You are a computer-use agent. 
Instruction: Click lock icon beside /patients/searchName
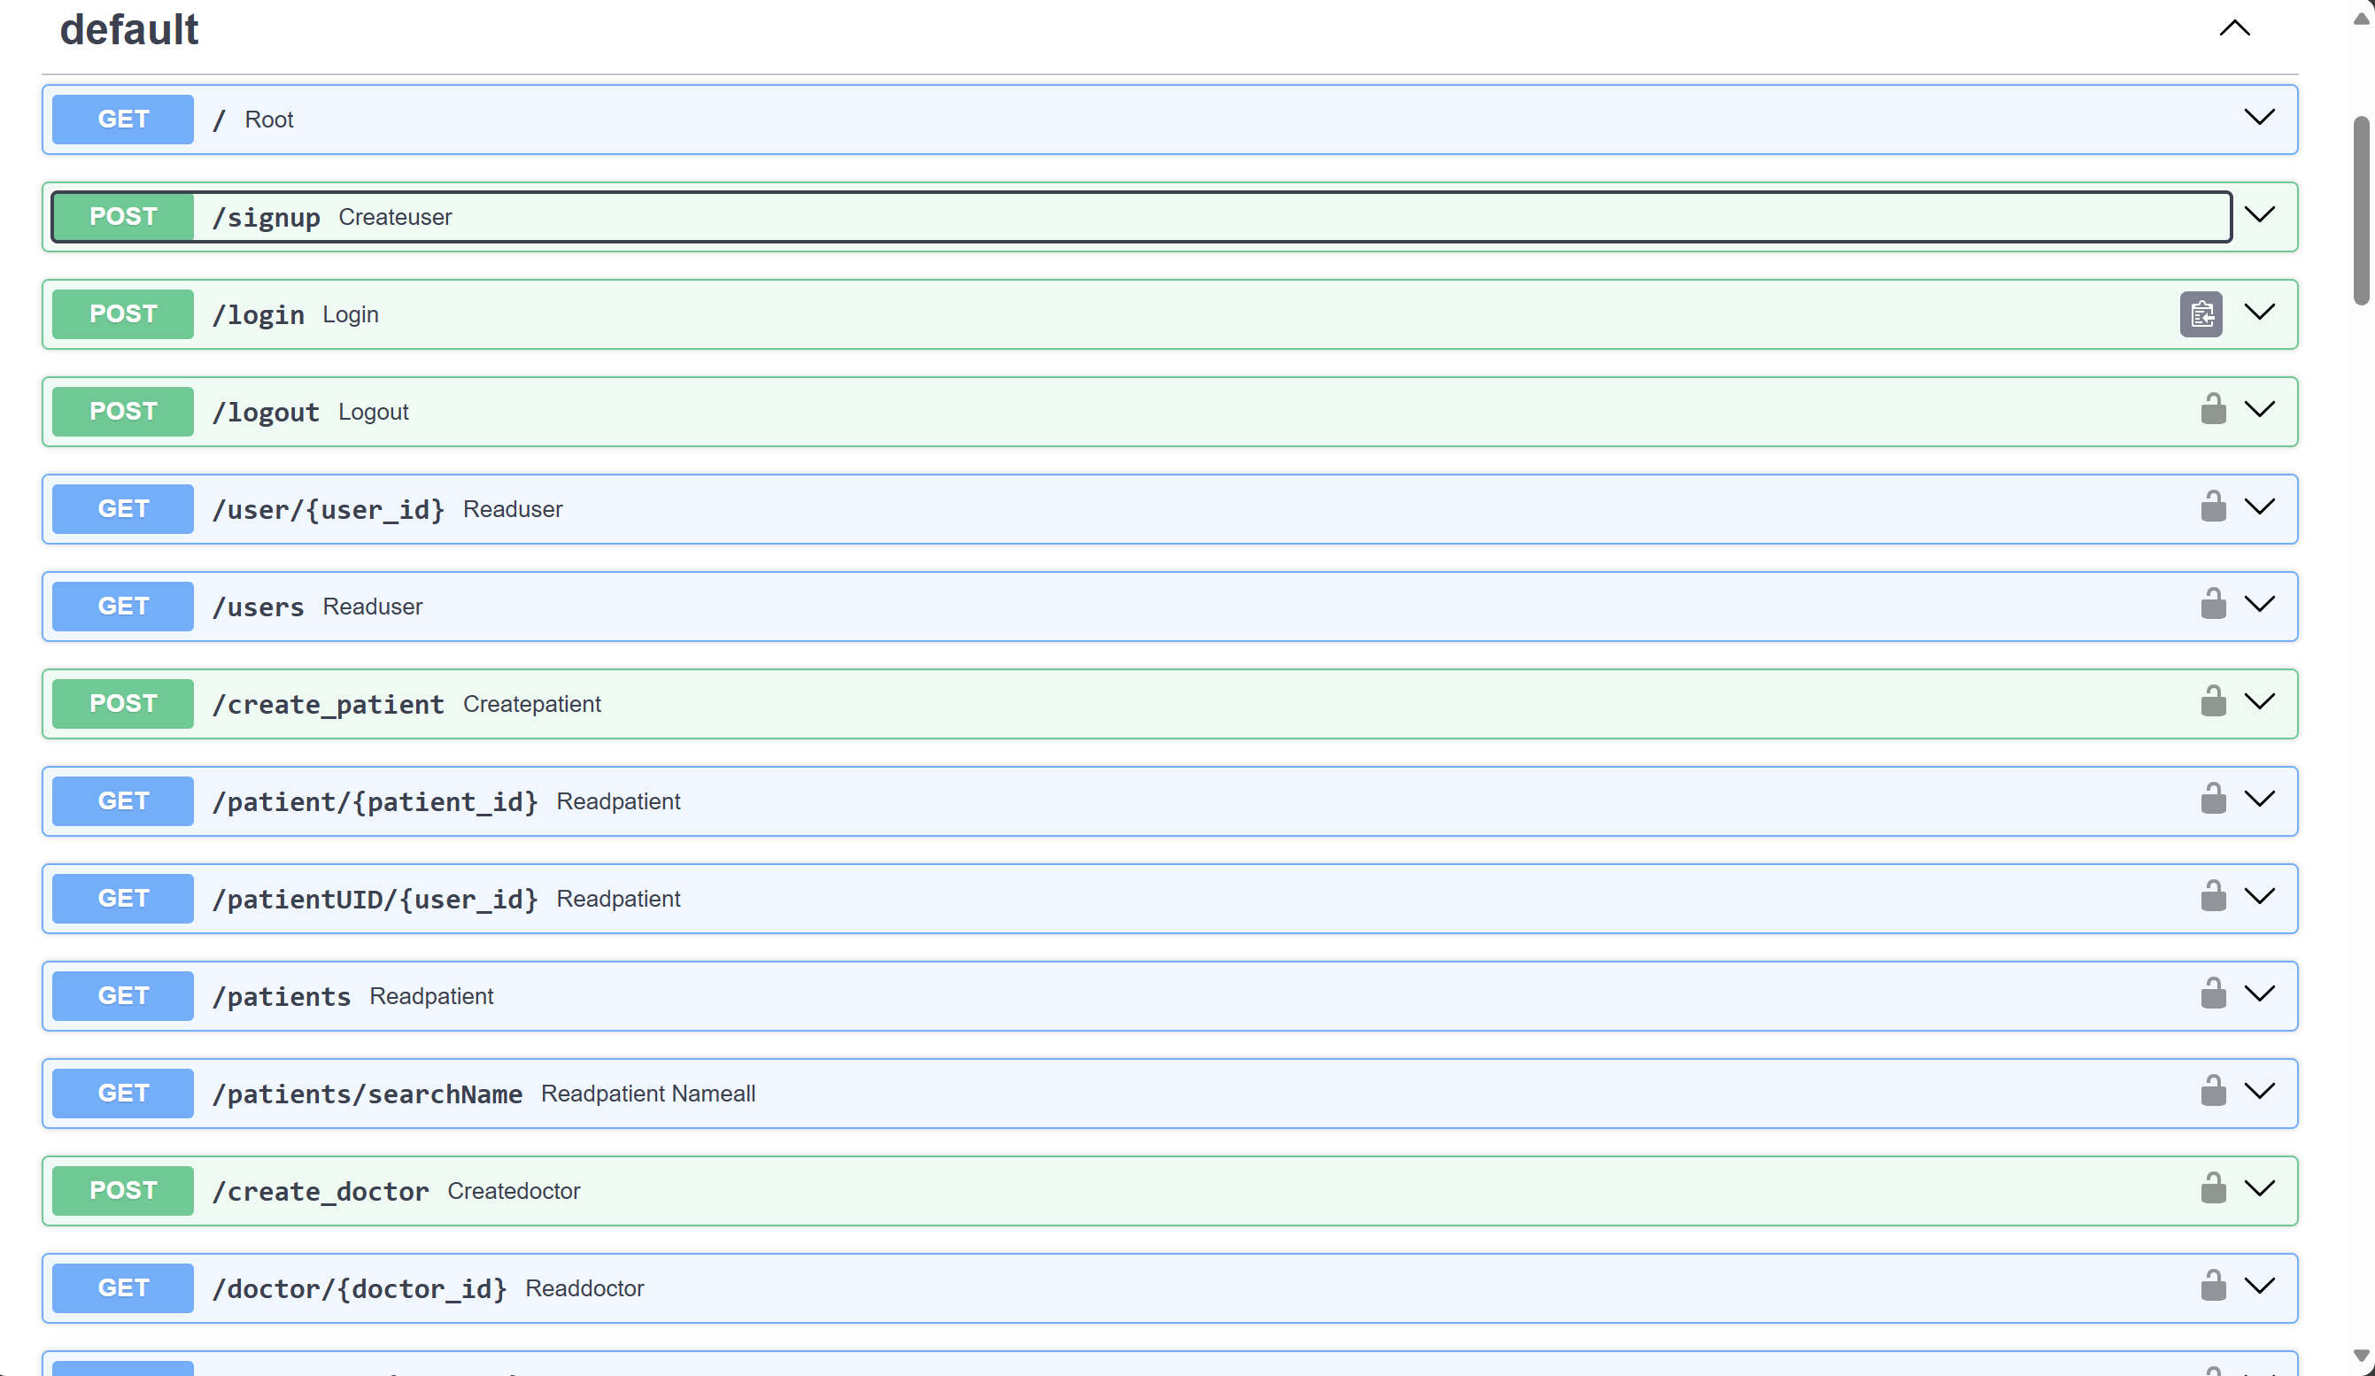pyautogui.click(x=2213, y=1092)
